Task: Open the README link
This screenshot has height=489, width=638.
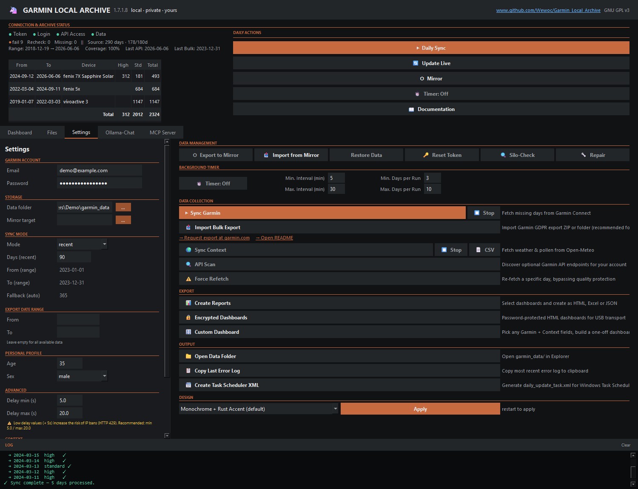Action: (x=274, y=238)
